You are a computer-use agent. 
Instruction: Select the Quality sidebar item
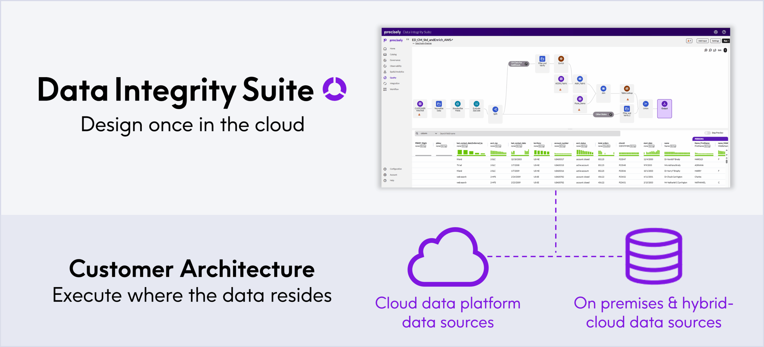(x=390, y=78)
